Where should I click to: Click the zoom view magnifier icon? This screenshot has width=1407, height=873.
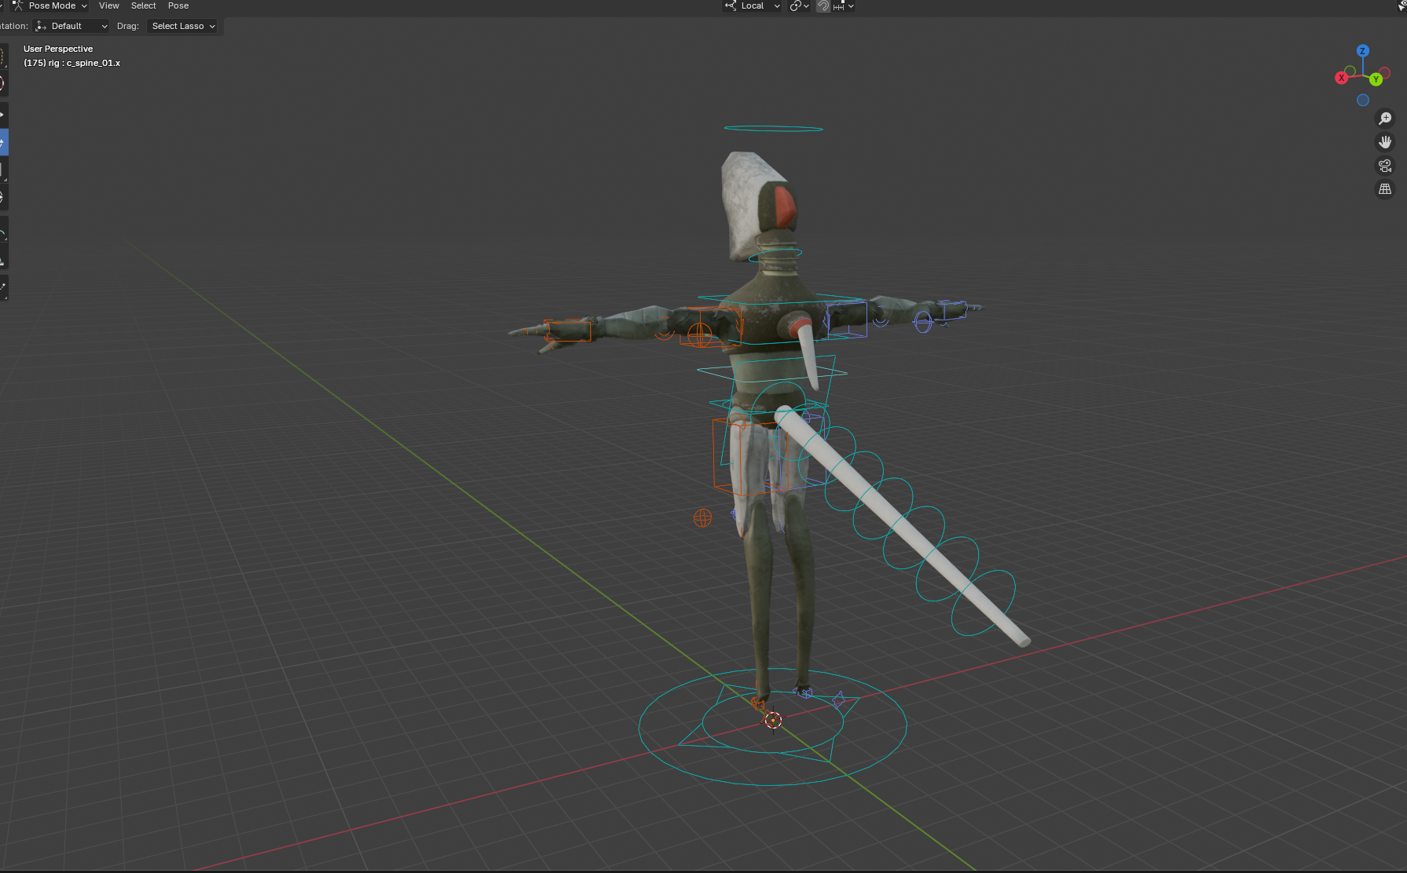pos(1385,119)
